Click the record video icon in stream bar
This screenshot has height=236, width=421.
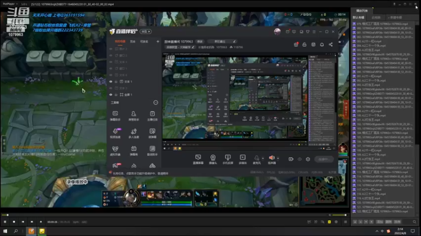pos(291,159)
